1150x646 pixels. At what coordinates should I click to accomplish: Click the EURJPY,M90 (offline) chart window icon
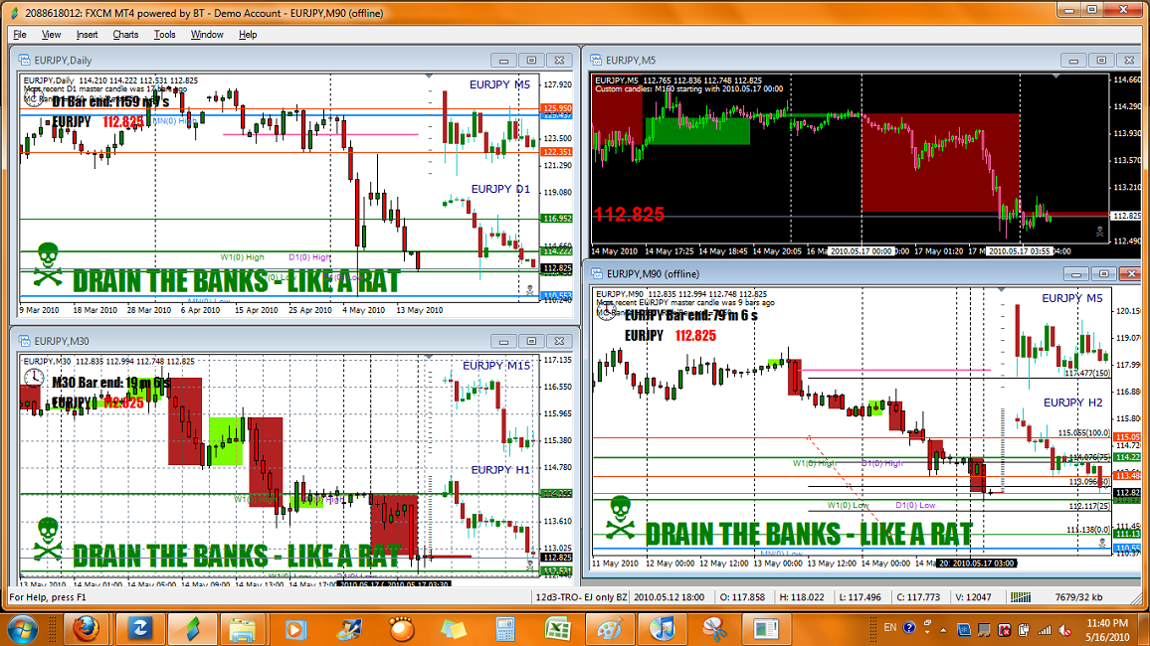pyautogui.click(x=596, y=274)
